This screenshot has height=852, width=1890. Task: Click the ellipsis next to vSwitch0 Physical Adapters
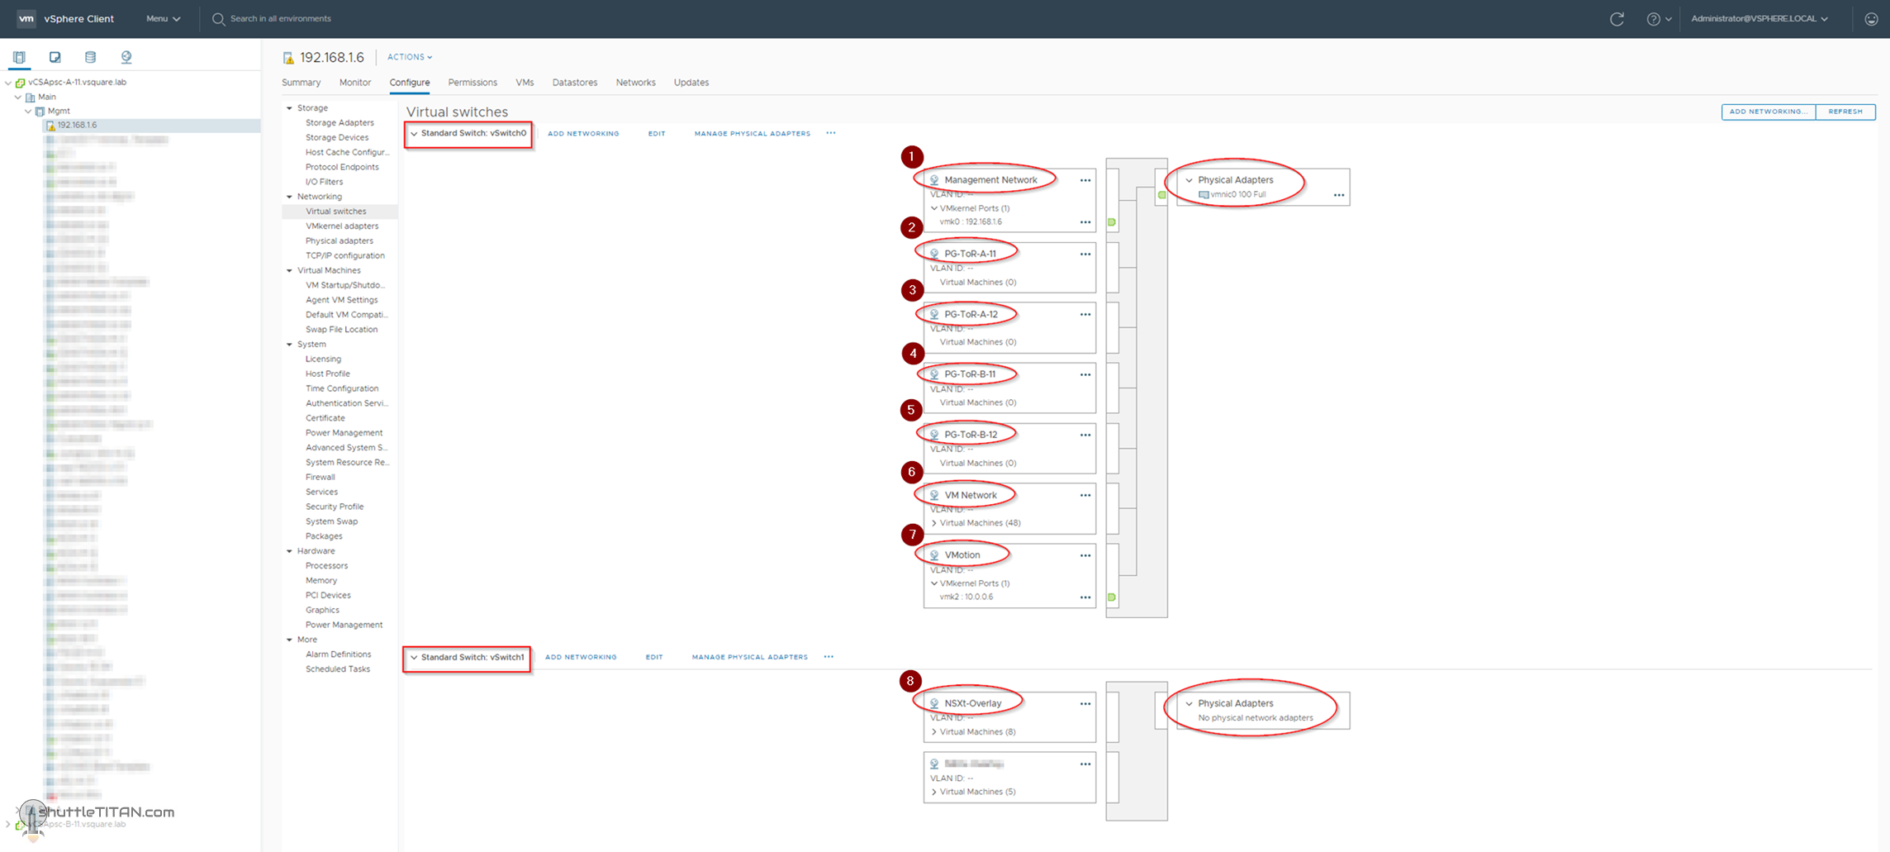(x=1339, y=194)
